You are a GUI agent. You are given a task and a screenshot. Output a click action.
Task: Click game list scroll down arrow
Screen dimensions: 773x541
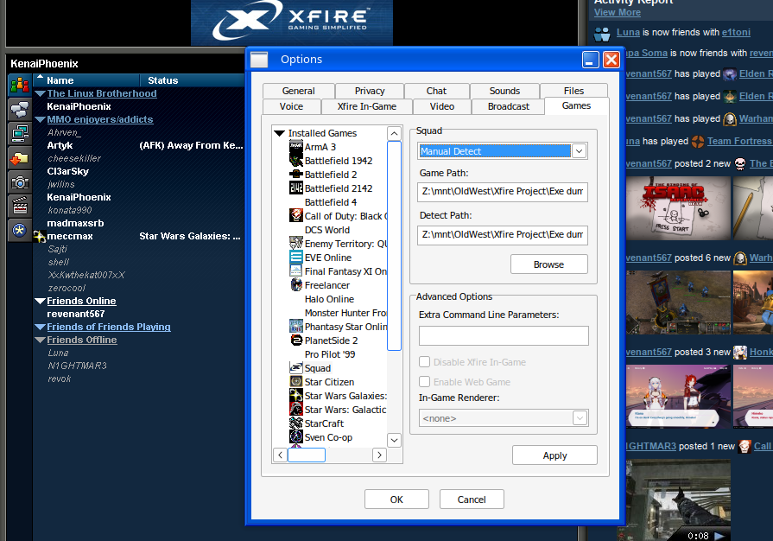click(x=394, y=440)
